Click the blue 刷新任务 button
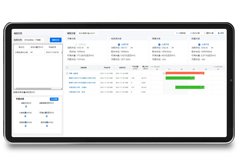 55,40
